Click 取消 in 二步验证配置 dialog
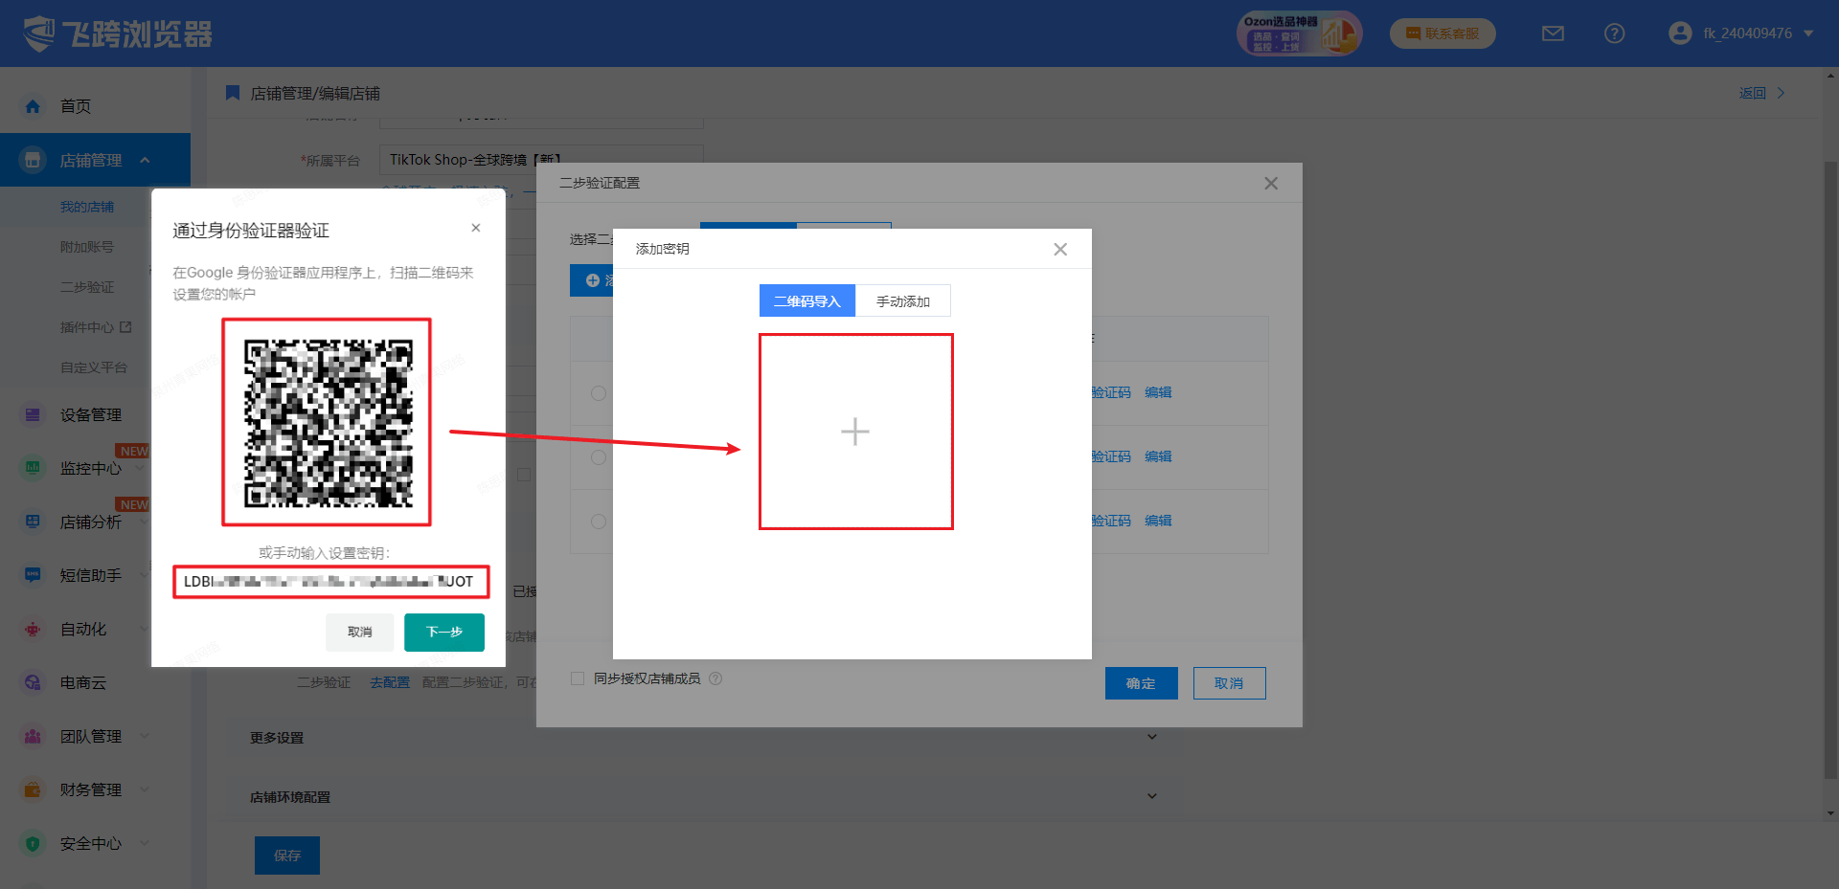 pyautogui.click(x=1229, y=683)
